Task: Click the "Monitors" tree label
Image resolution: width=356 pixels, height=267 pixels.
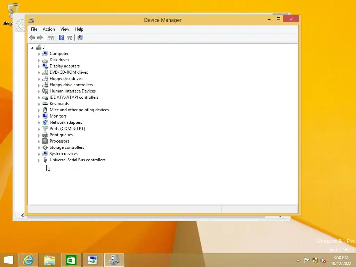Action: coord(58,116)
